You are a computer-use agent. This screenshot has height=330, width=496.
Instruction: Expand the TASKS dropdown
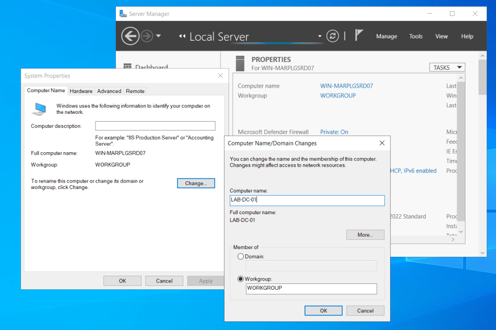tap(447, 68)
